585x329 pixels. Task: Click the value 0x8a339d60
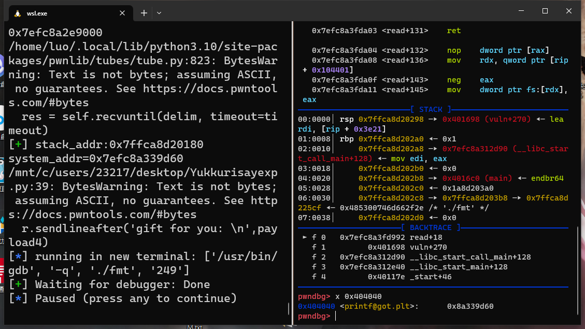coord(470,306)
